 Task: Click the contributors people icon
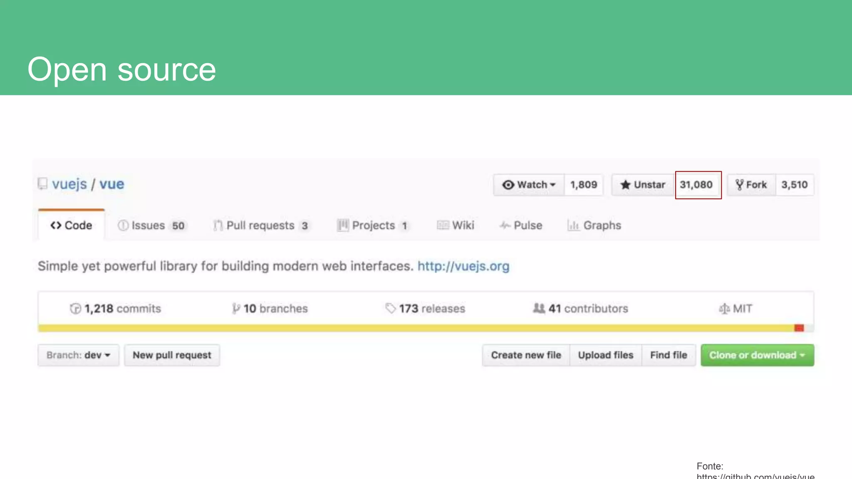coord(539,309)
